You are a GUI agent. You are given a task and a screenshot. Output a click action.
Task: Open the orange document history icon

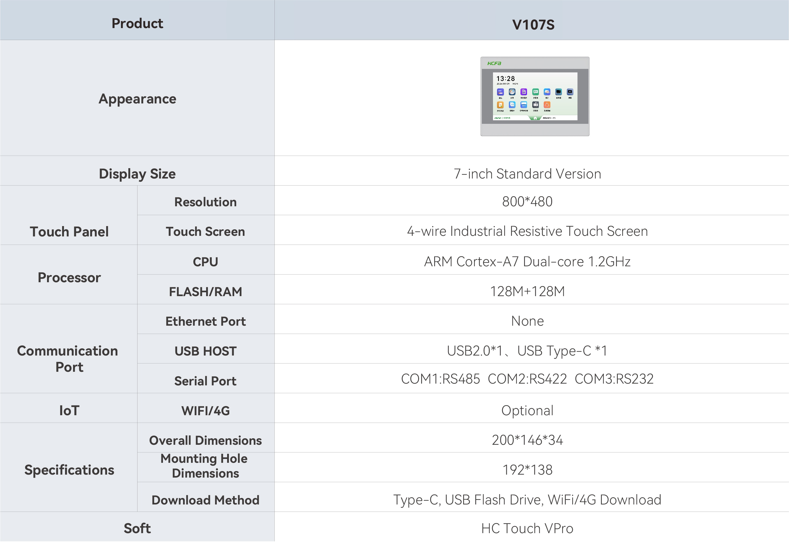500,105
